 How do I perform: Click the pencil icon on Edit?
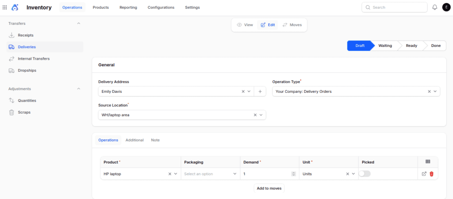(263, 25)
